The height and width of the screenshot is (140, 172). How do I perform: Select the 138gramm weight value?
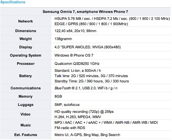(63, 39)
